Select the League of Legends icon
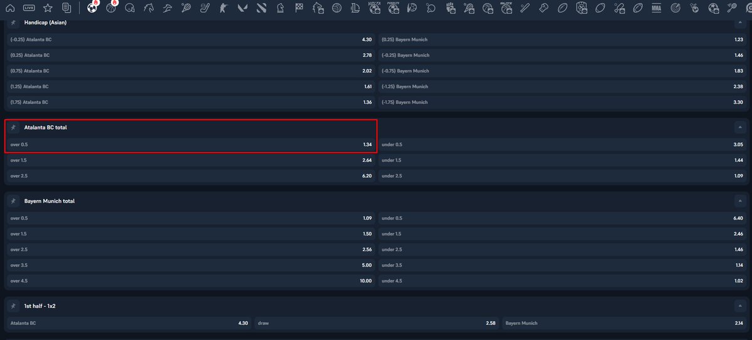The width and height of the screenshot is (752, 340). (x=355, y=8)
